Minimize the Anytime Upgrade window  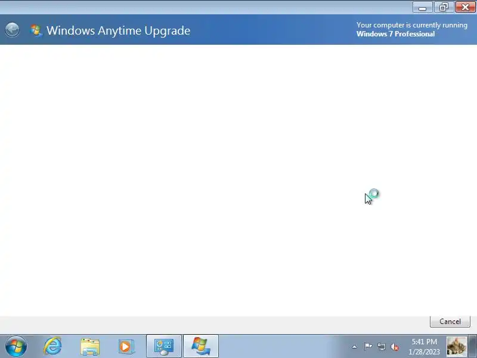(422, 7)
